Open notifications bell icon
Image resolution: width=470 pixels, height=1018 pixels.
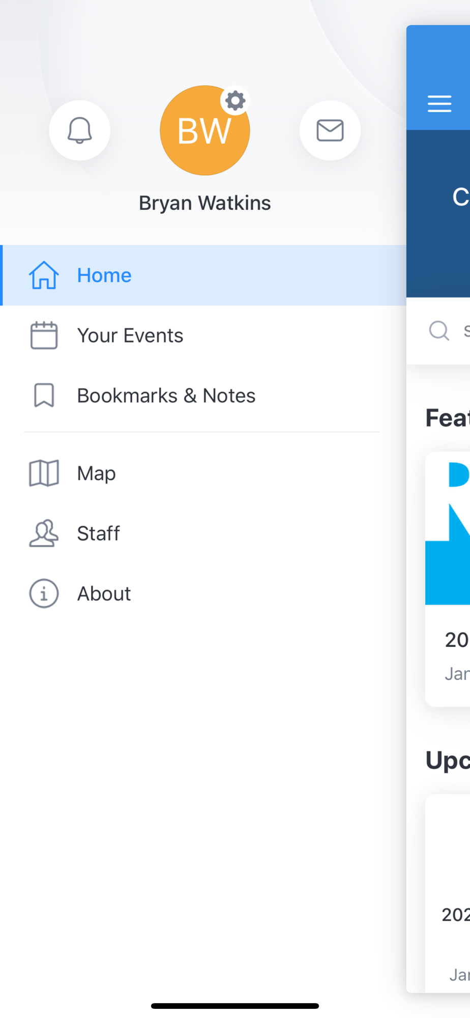tap(79, 130)
